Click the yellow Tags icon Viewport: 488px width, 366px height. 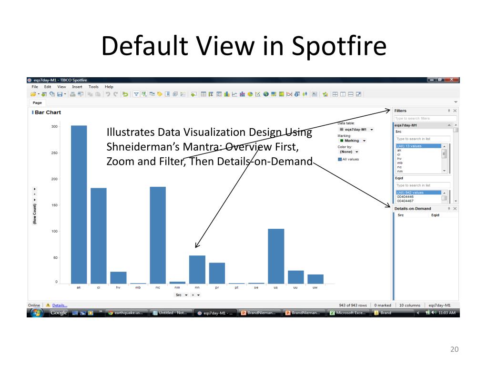(160, 94)
